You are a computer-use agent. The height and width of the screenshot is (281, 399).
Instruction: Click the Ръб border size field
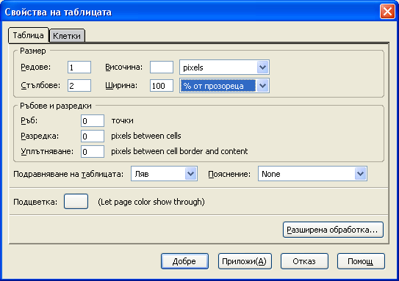(93, 120)
